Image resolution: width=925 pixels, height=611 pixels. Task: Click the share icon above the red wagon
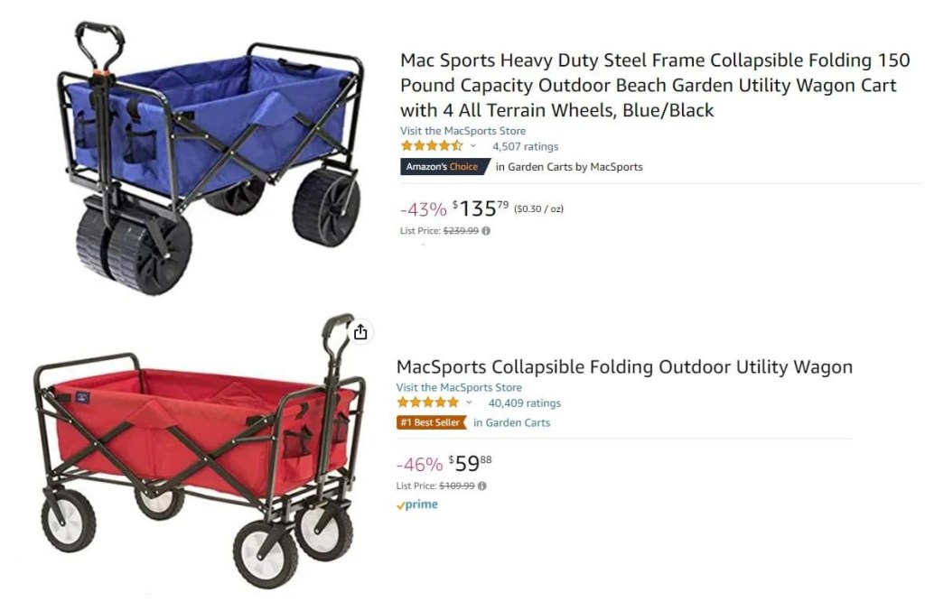point(360,332)
